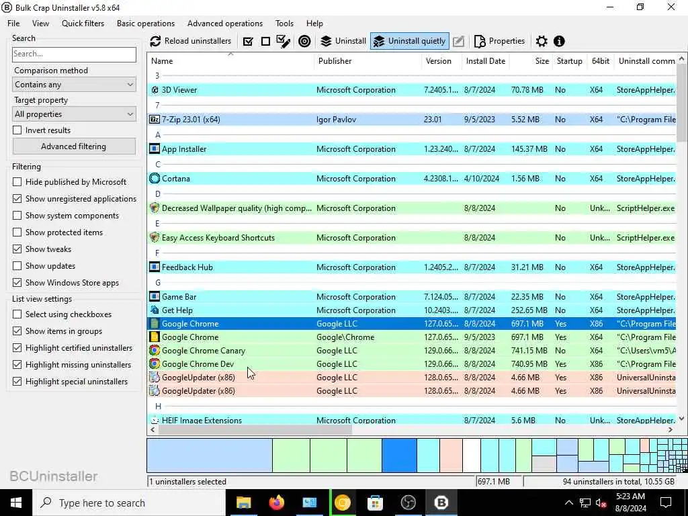Viewport: 688px width, 516px height.
Task: Click the pink treemap block
Action: (x=451, y=456)
